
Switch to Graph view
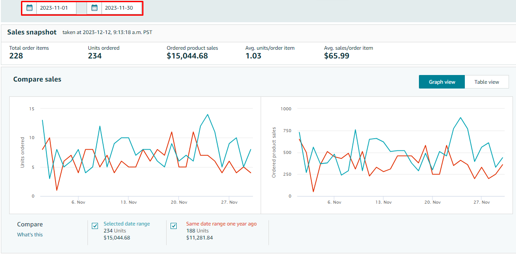(x=442, y=82)
